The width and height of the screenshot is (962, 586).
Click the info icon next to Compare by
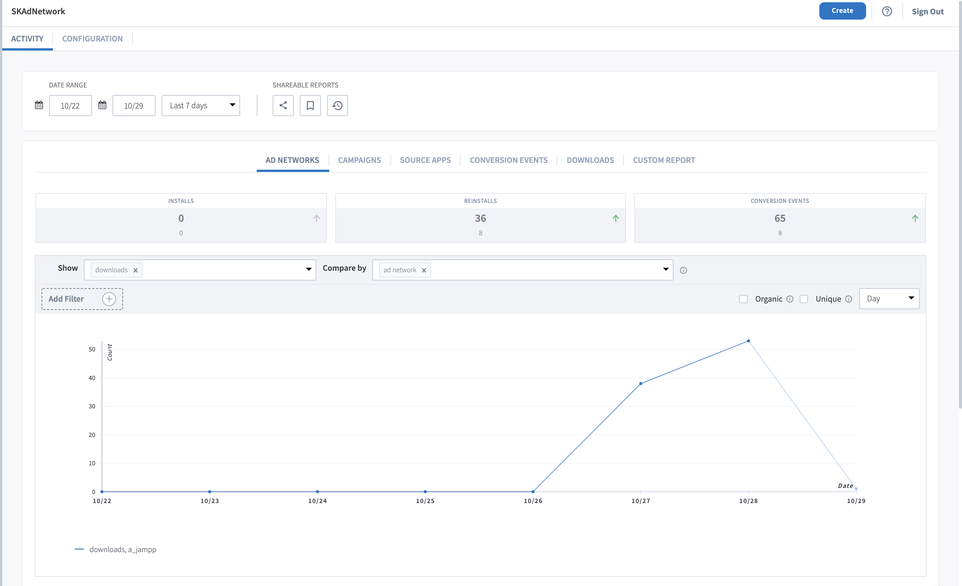(x=683, y=270)
